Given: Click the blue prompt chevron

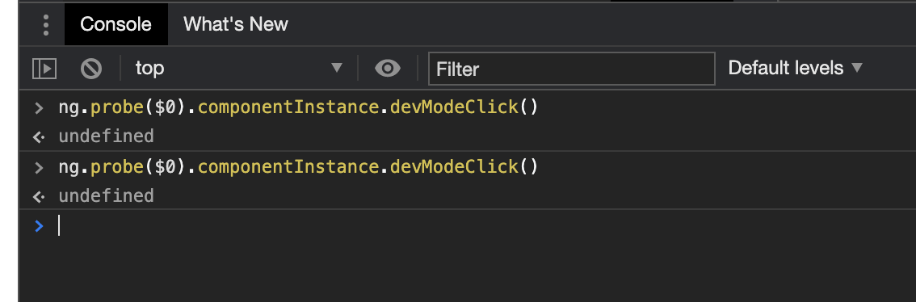Looking at the screenshot, I should [x=39, y=226].
